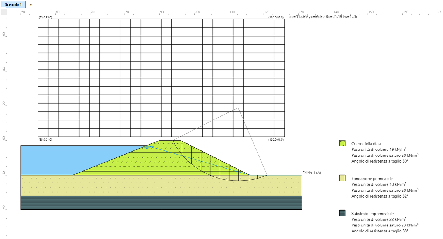Click the green Corpo della diga legend swatch
443x239 pixels.
click(x=342, y=143)
